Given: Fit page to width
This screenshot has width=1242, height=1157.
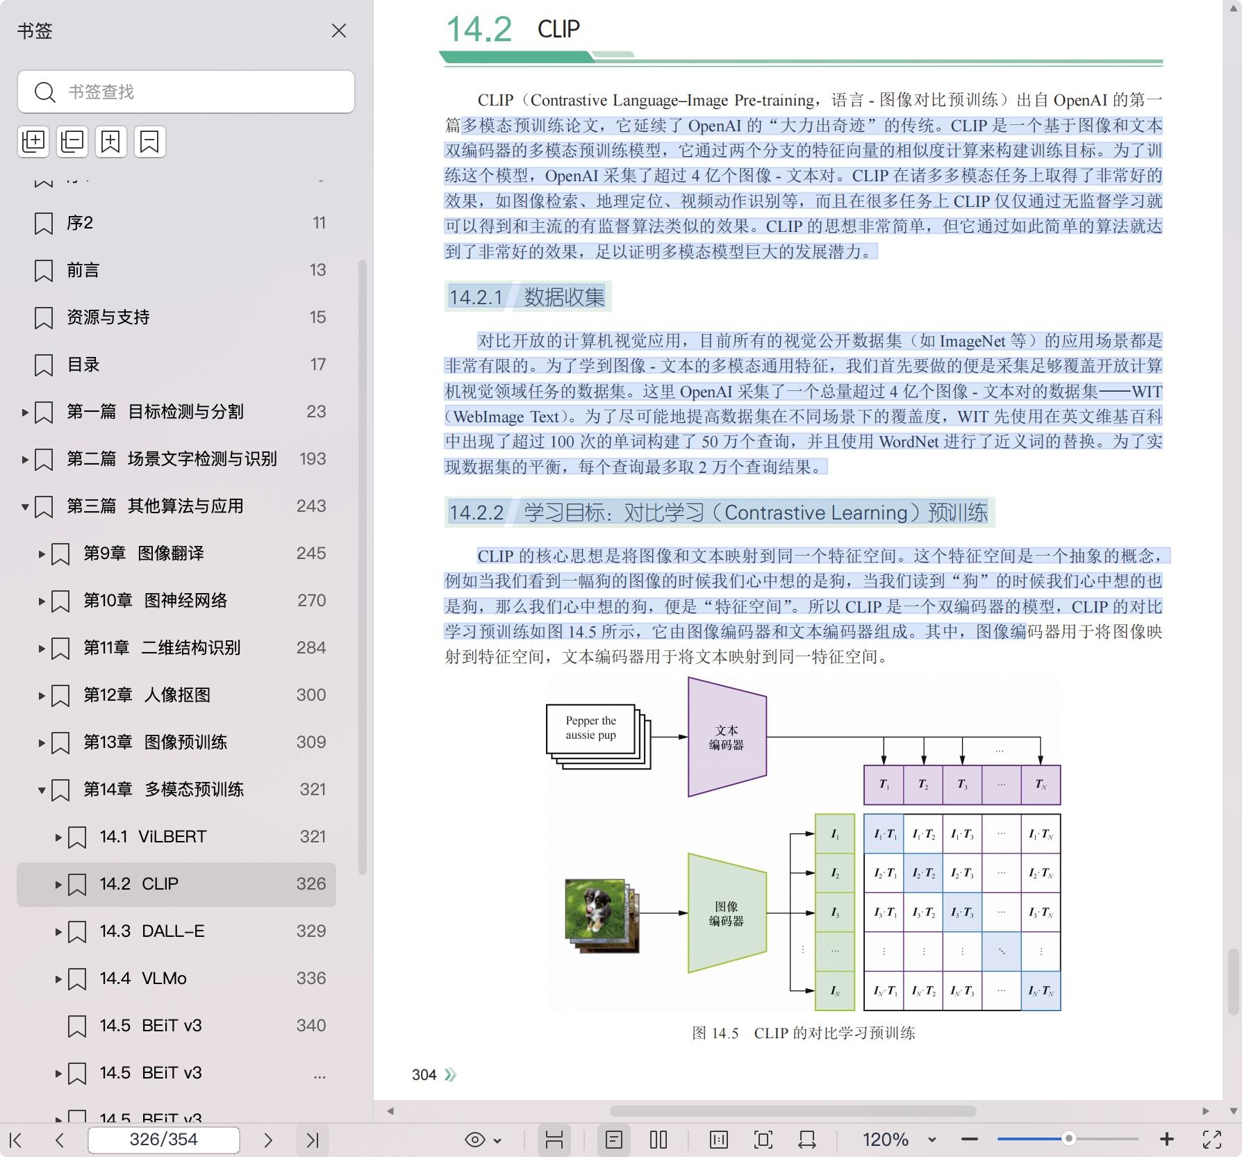Looking at the screenshot, I should click(x=807, y=1140).
